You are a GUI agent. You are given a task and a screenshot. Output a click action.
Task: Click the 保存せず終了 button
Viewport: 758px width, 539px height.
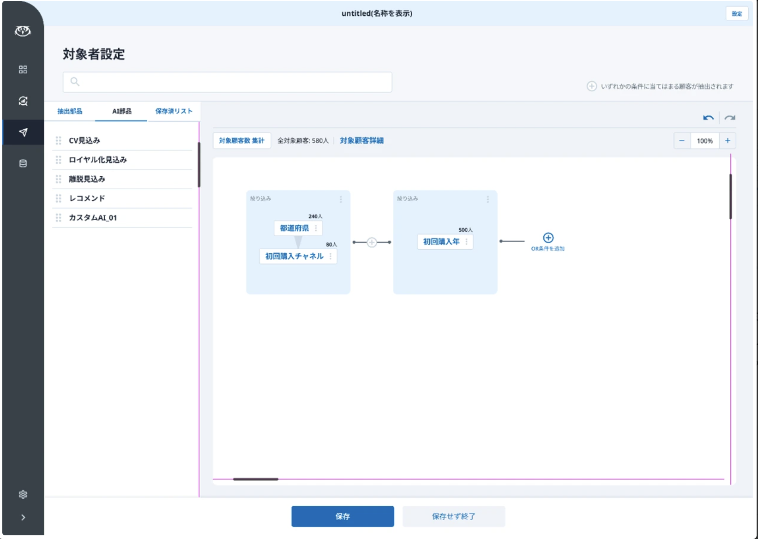pos(453,516)
